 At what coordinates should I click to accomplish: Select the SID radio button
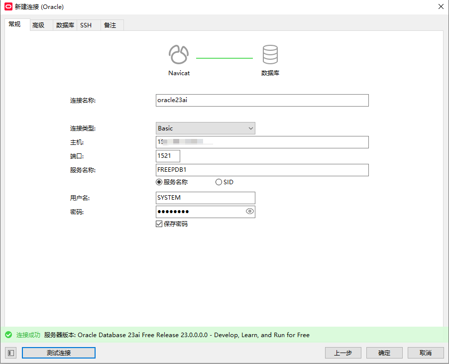219,182
